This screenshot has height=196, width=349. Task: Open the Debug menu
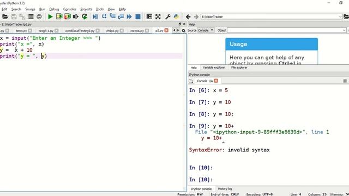coord(54,9)
